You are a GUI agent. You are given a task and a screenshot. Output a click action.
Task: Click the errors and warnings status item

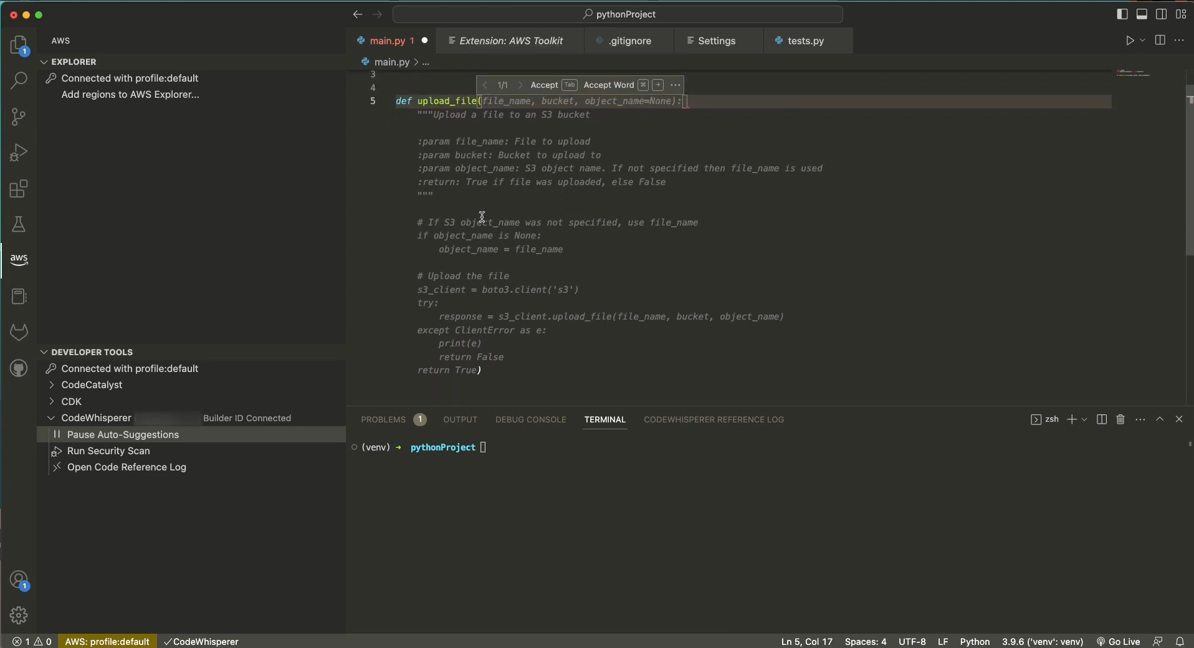click(32, 642)
